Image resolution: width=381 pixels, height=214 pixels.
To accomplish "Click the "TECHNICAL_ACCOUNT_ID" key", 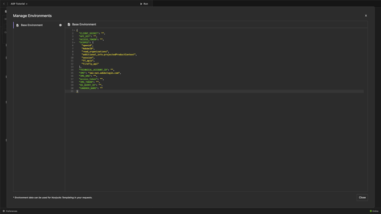I will (x=93, y=70).
